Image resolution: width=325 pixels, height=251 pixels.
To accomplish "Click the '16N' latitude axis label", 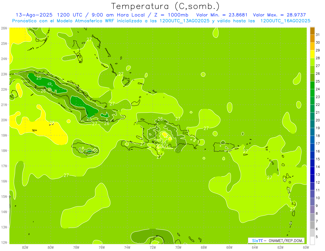I will click(4, 181).
